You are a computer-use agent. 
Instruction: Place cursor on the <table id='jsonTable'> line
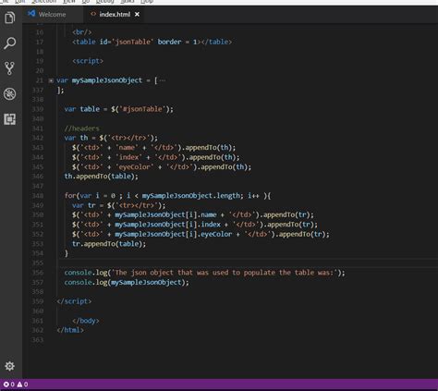152,42
